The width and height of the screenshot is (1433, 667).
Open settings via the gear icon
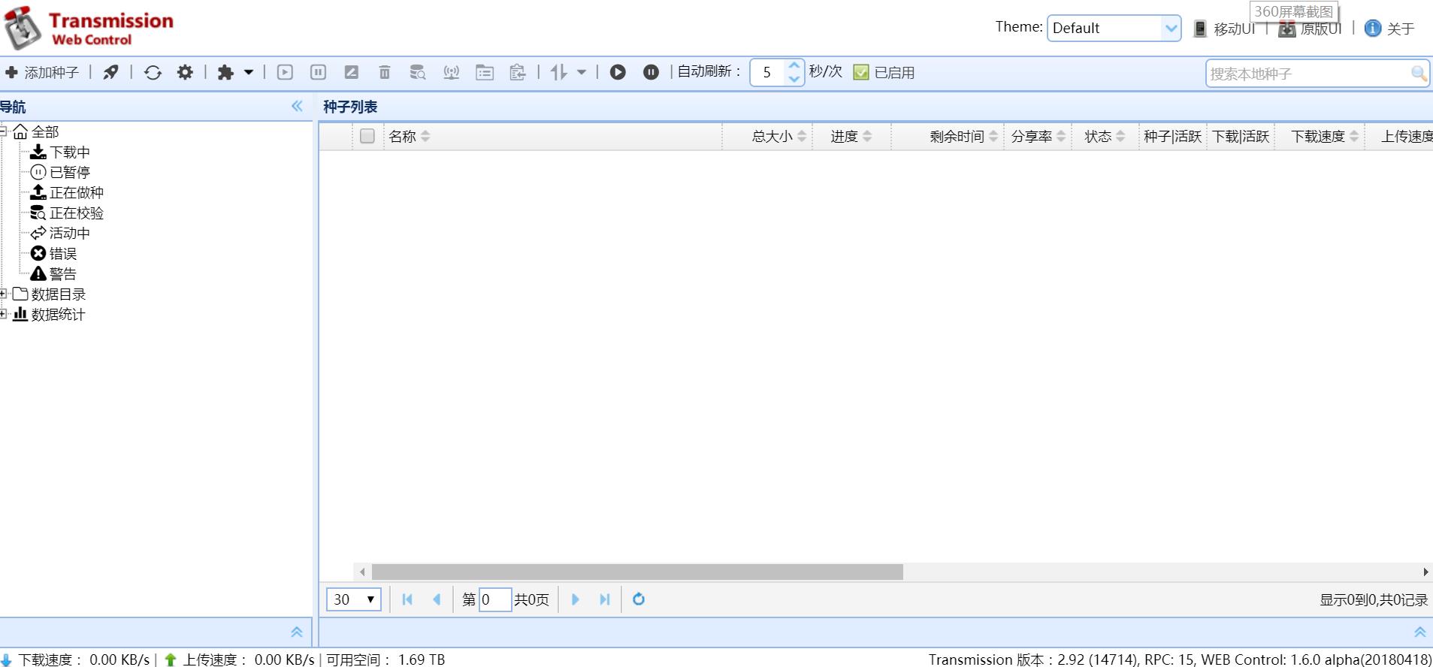[185, 72]
